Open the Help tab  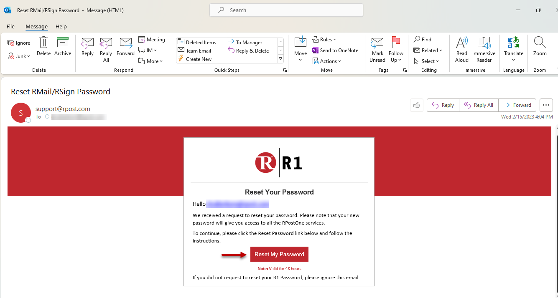61,26
